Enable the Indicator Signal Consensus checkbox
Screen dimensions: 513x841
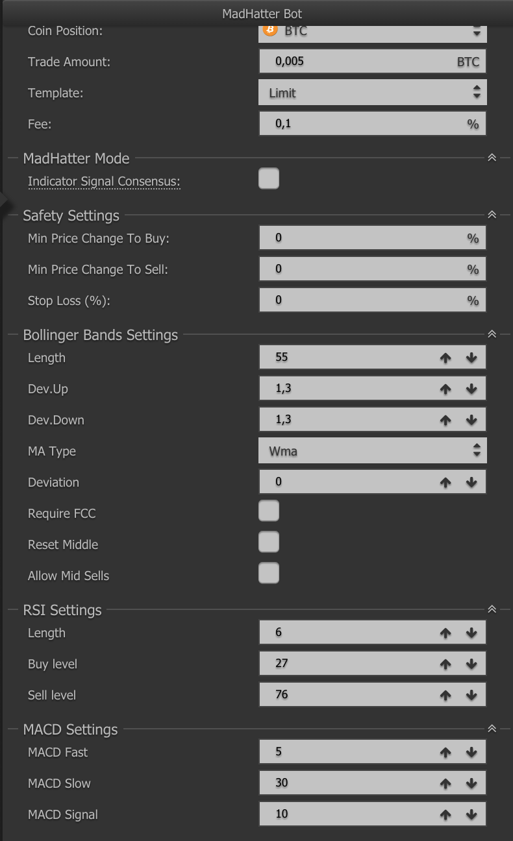(x=269, y=178)
